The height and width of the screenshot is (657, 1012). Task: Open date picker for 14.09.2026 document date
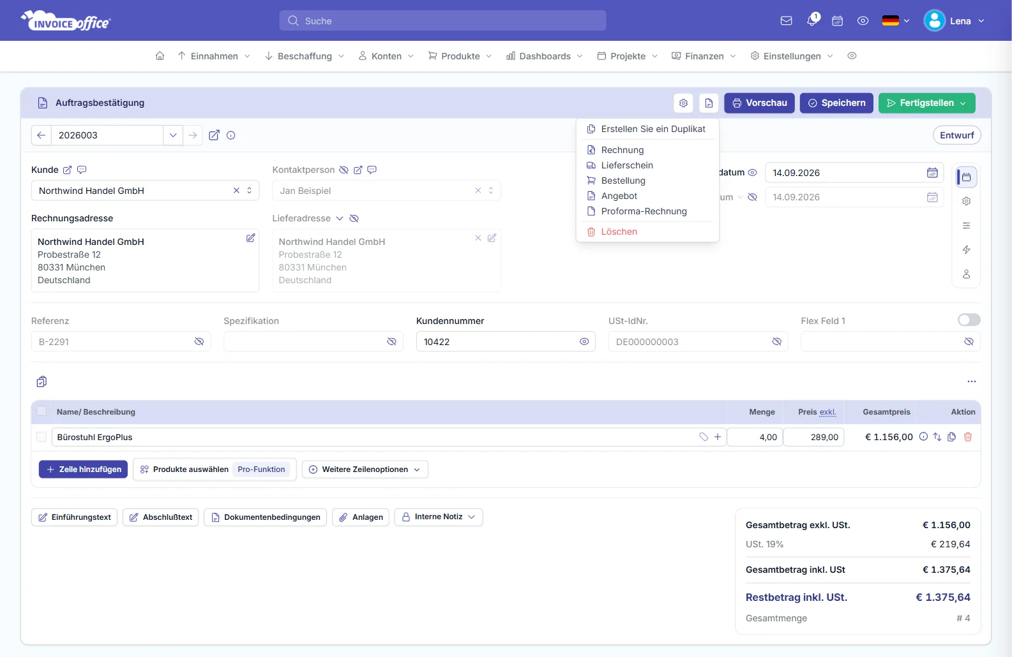coord(932,173)
